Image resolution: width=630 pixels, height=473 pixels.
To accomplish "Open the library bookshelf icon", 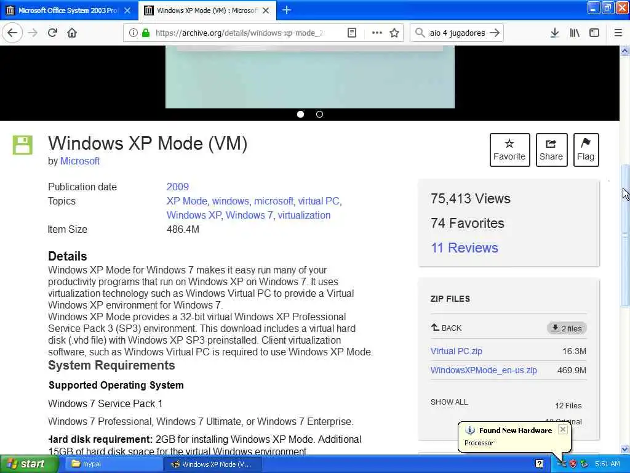I will 575,33.
